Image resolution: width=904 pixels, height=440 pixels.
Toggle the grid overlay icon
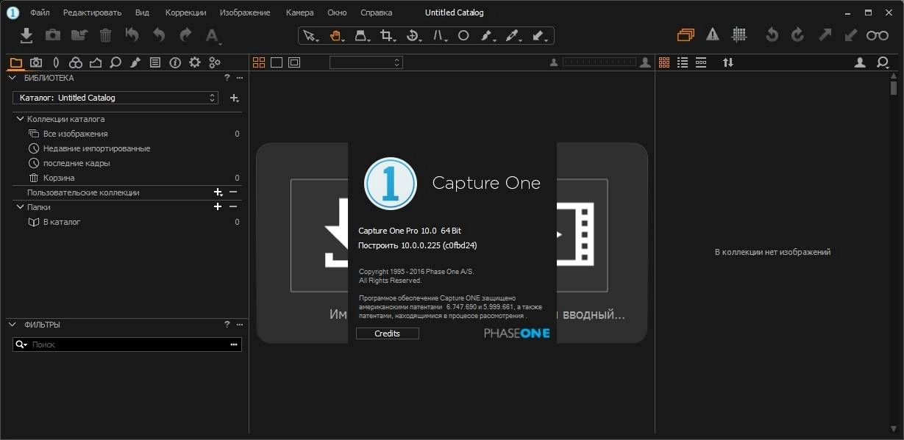point(739,35)
